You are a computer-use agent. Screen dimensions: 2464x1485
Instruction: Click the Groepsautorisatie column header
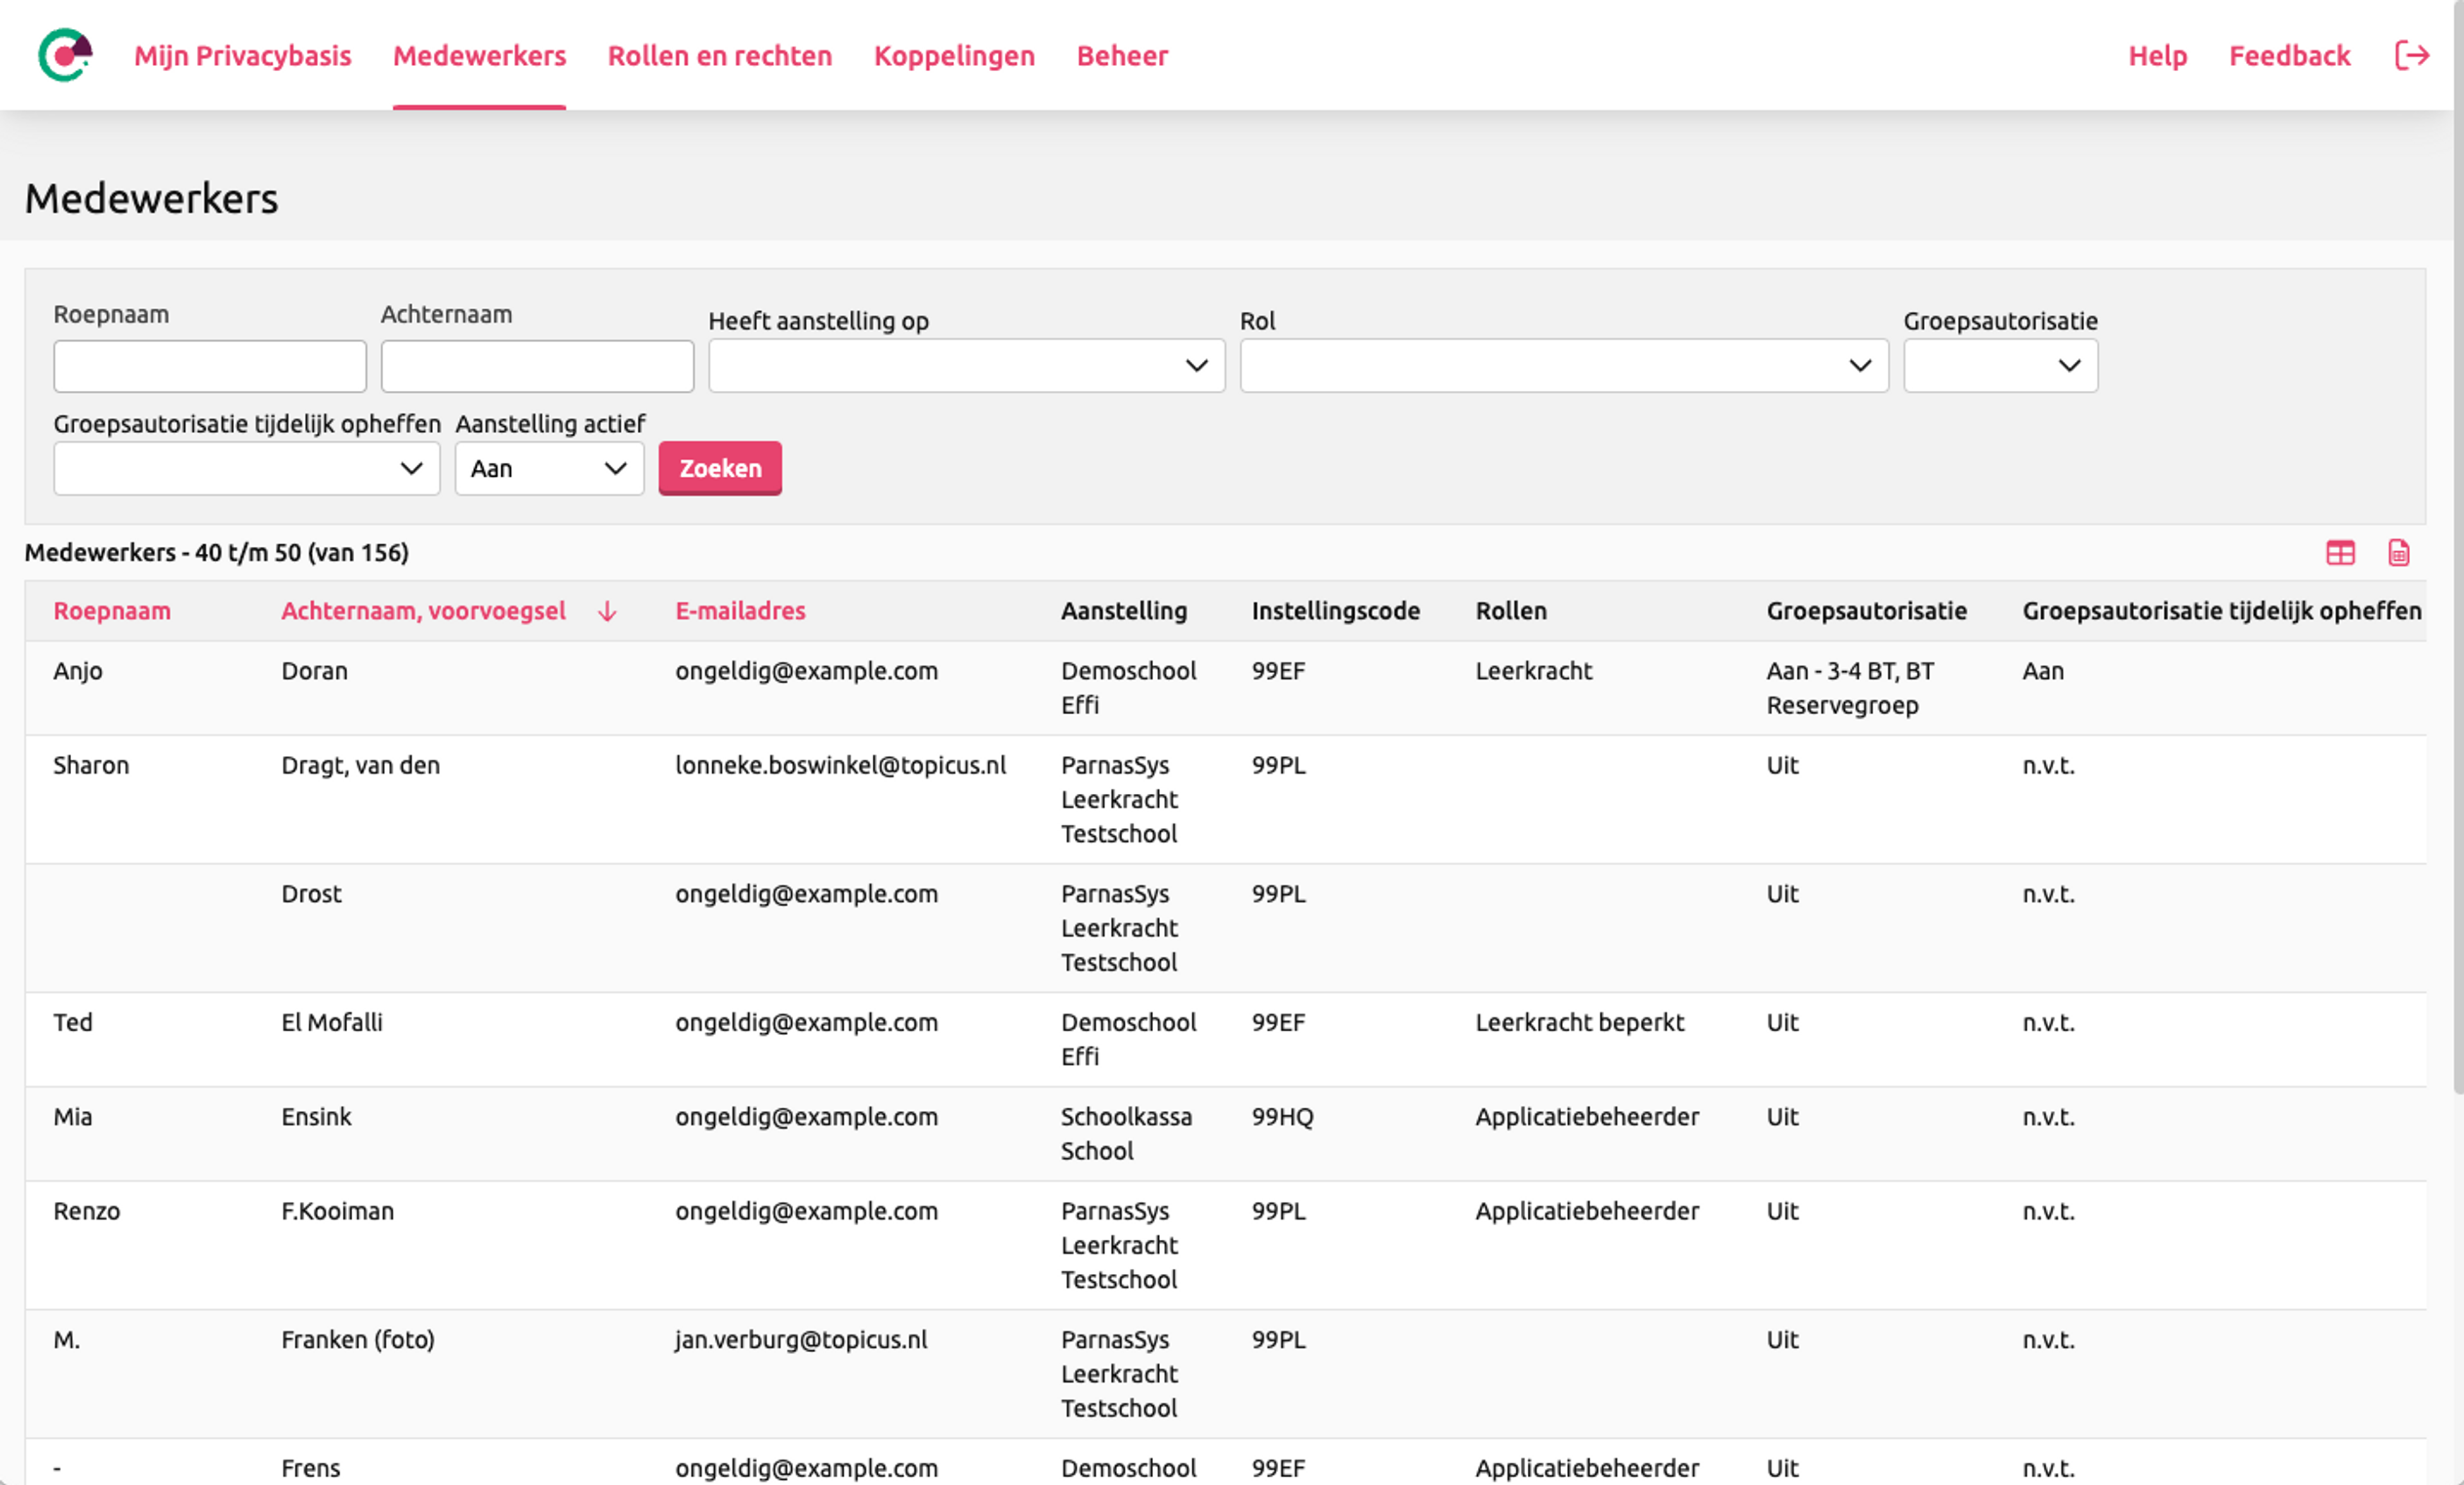[1866, 611]
